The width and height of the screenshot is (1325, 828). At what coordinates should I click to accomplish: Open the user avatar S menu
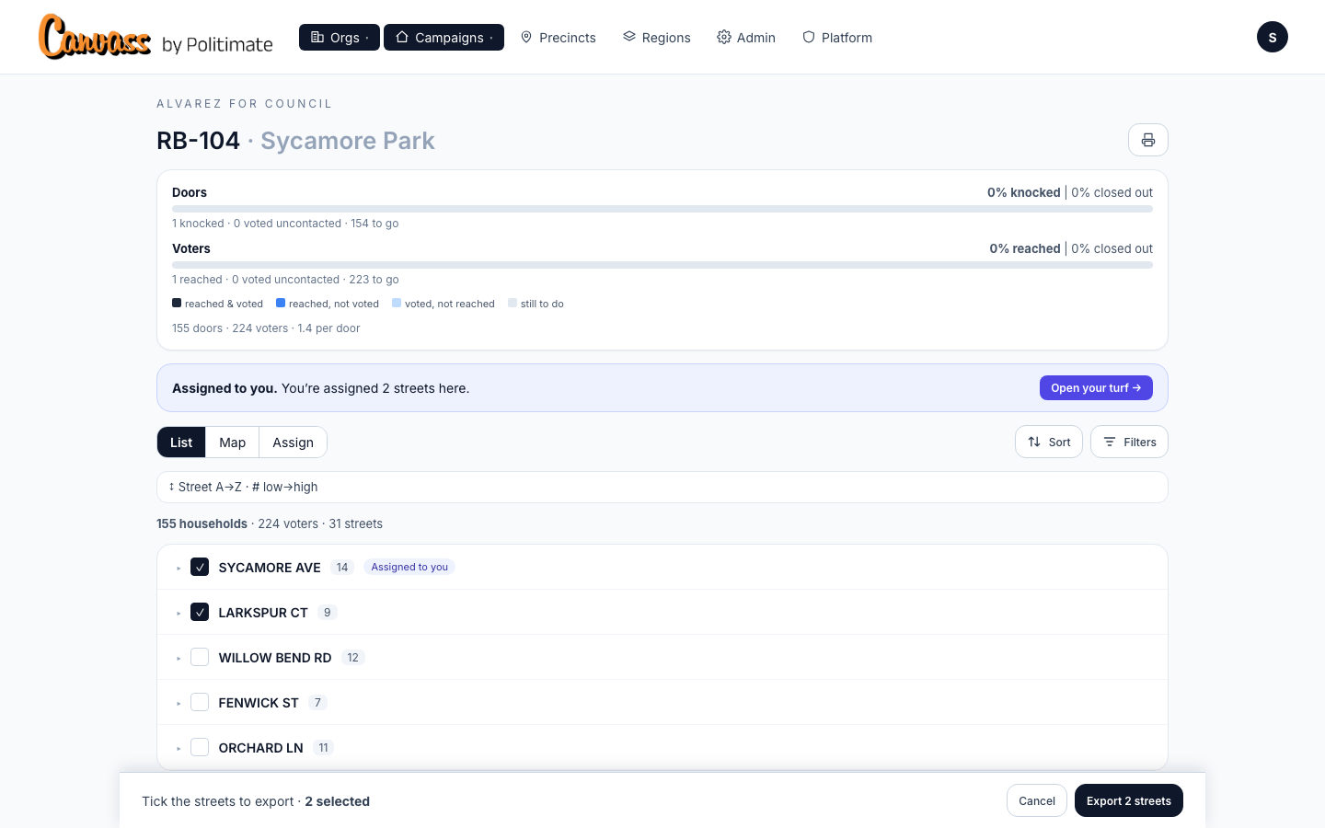(1272, 37)
